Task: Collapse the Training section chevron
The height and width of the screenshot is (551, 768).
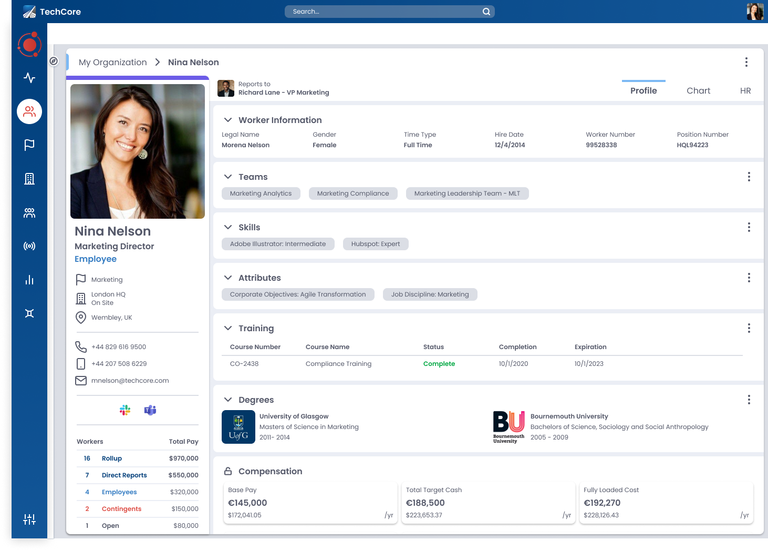Action: (228, 328)
